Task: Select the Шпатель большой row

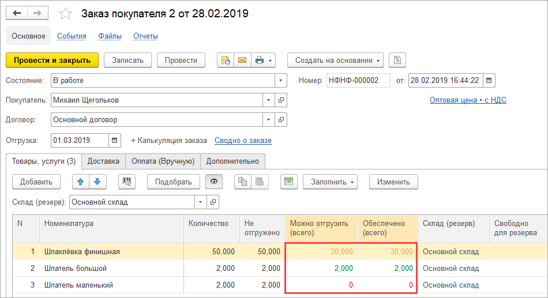Action: [x=75, y=268]
